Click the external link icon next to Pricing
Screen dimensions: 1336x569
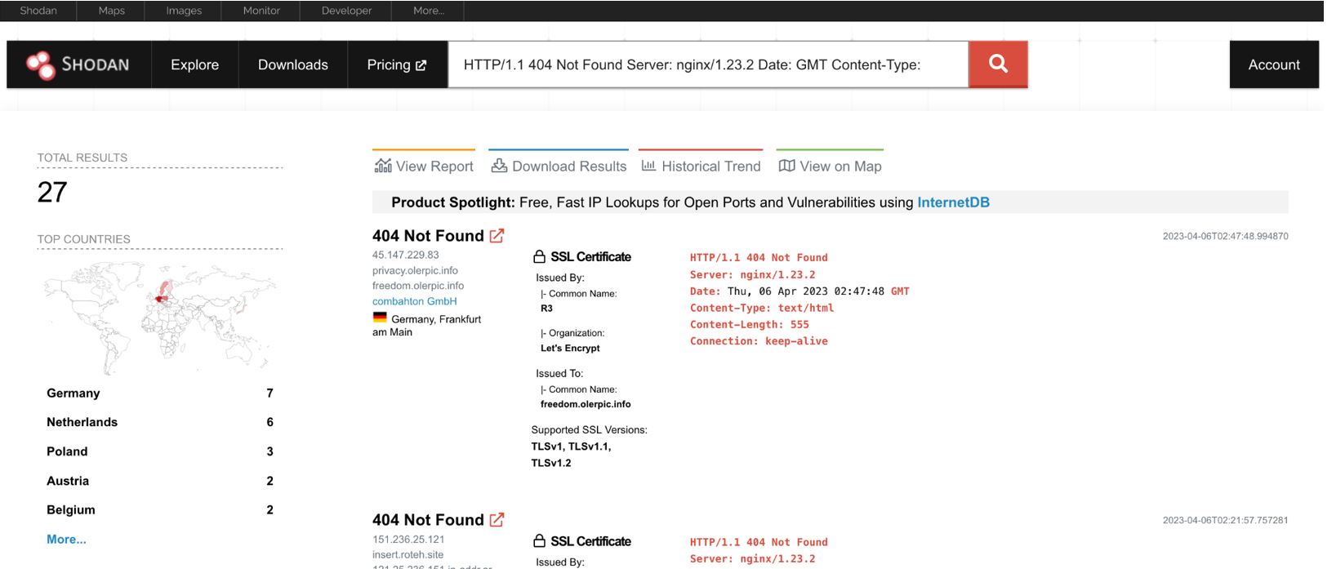tap(421, 65)
